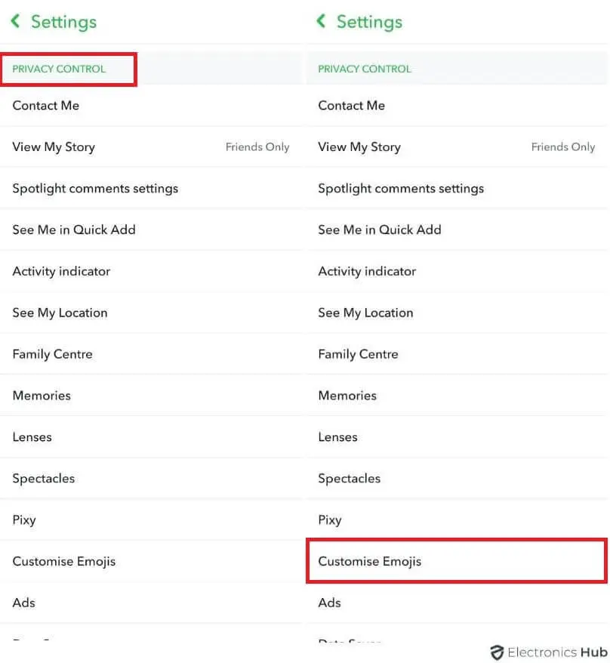Open Lenses in the right panel
610x663 pixels.
(x=457, y=436)
